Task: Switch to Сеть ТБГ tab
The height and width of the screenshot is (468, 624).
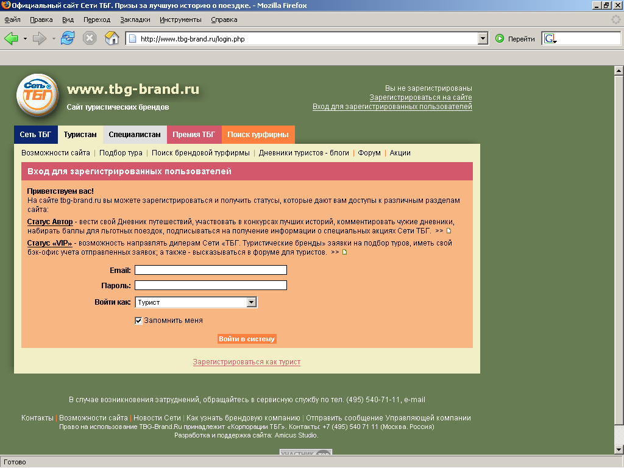Action: click(x=35, y=135)
